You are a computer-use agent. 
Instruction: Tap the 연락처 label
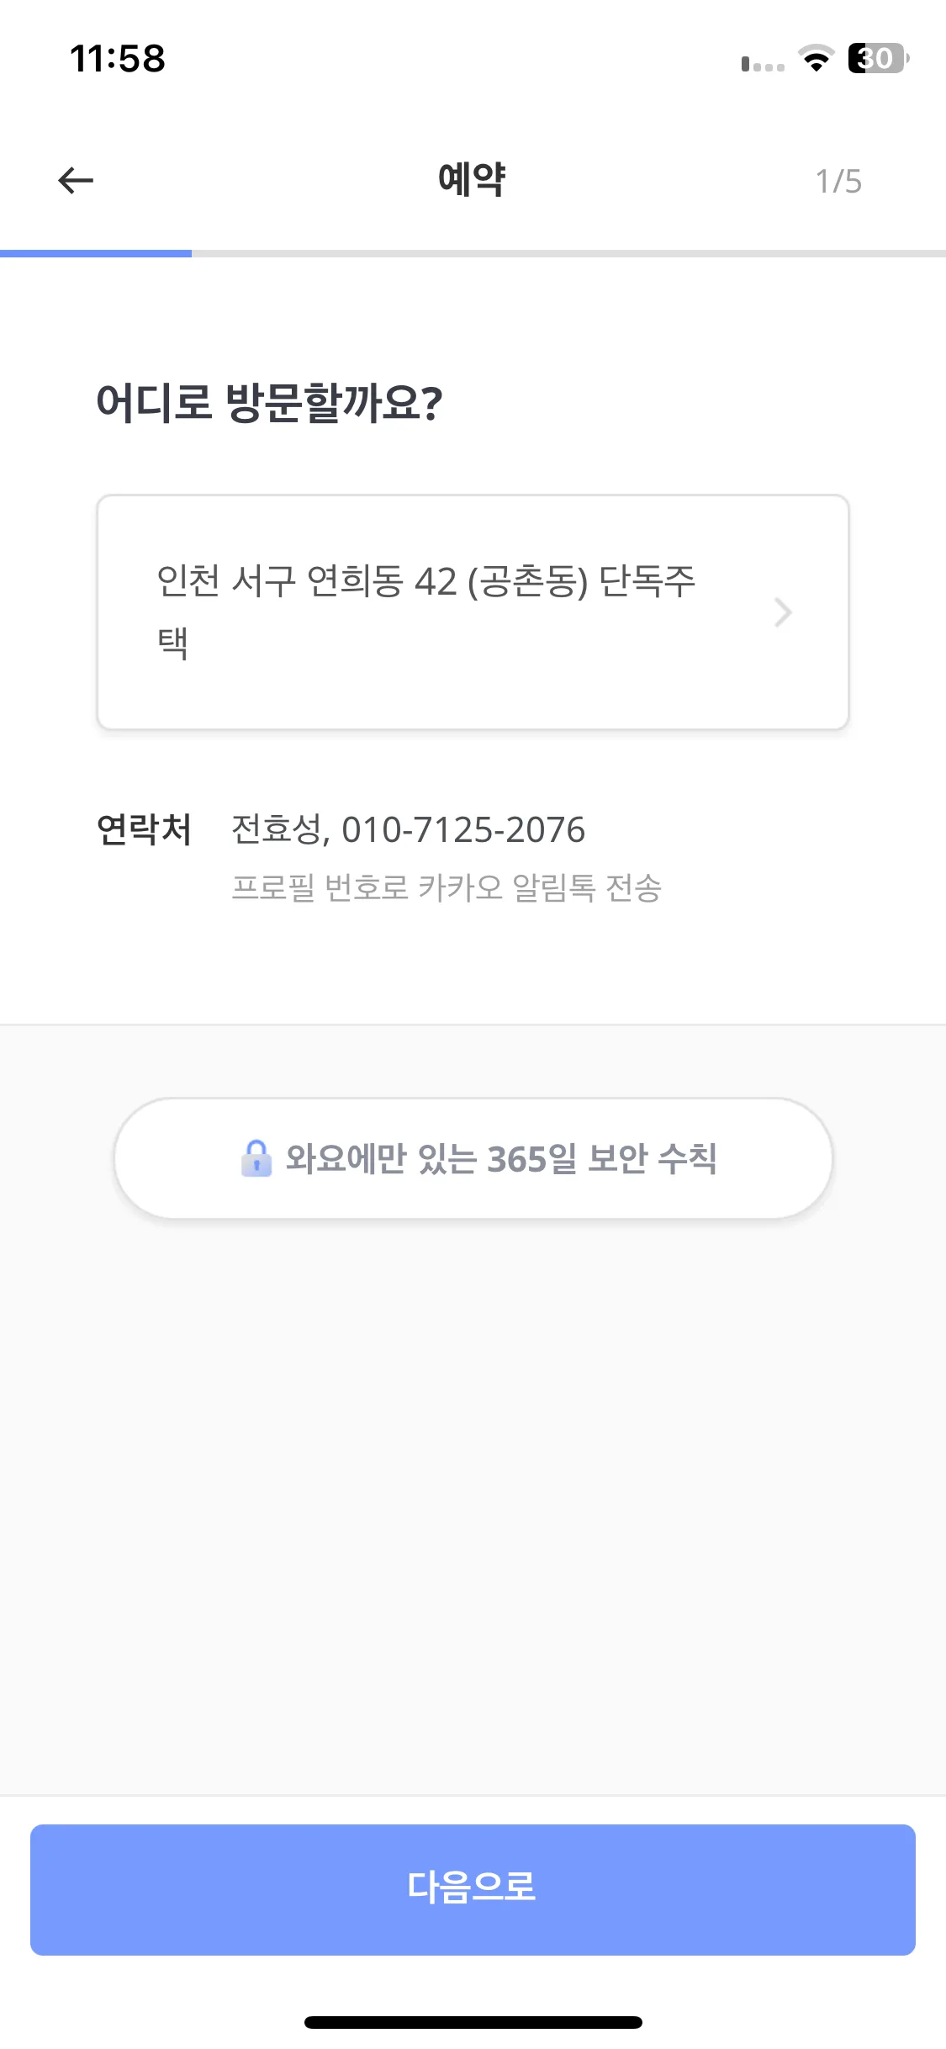(144, 829)
